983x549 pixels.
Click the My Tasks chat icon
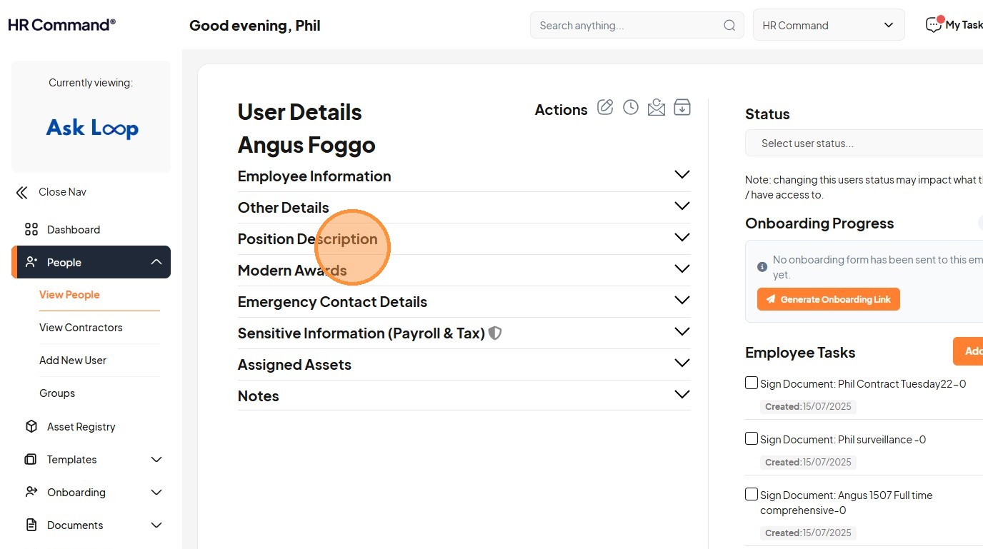(934, 25)
